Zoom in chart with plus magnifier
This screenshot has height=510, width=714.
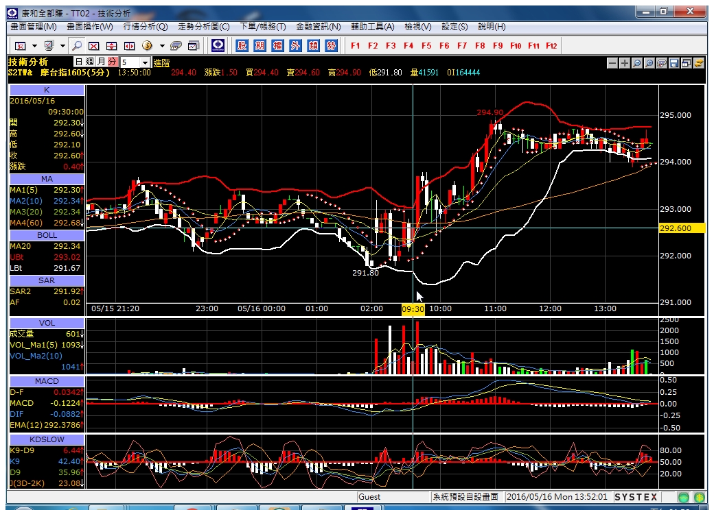[649, 63]
